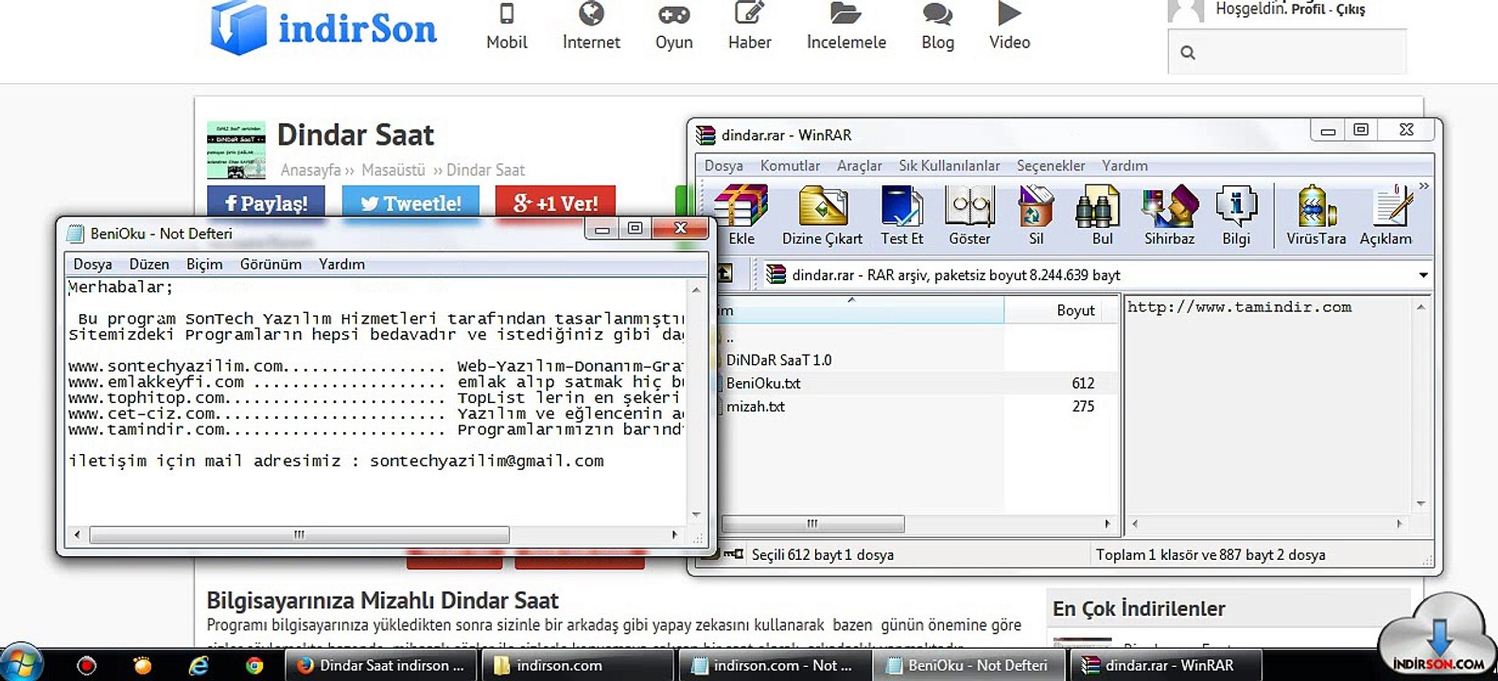Image resolution: width=1498 pixels, height=681 pixels.
Task: Click Dizine Çıkart extract icon in WinRAR
Action: click(x=822, y=217)
